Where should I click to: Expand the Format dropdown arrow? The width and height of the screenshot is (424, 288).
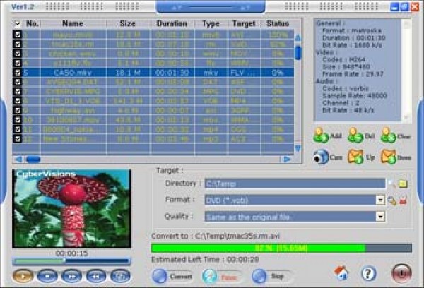380,200
